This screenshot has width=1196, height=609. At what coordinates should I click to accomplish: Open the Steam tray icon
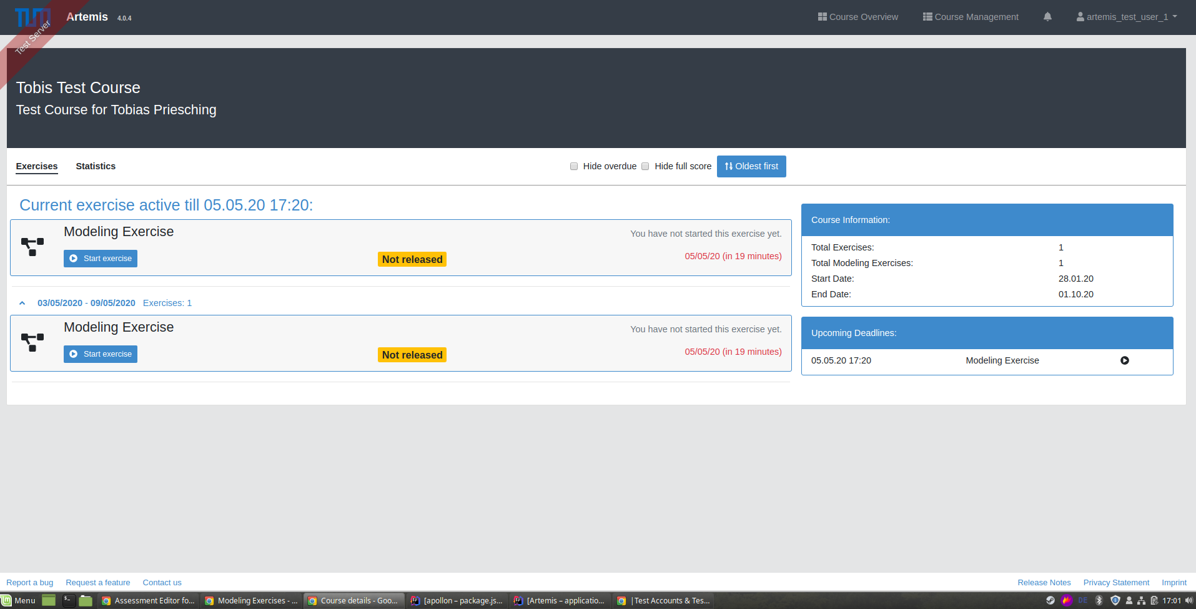[1050, 600]
